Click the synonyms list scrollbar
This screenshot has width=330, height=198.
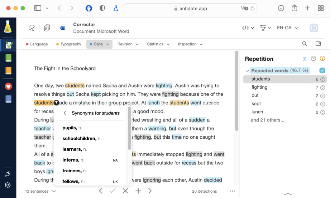[x=129, y=129]
